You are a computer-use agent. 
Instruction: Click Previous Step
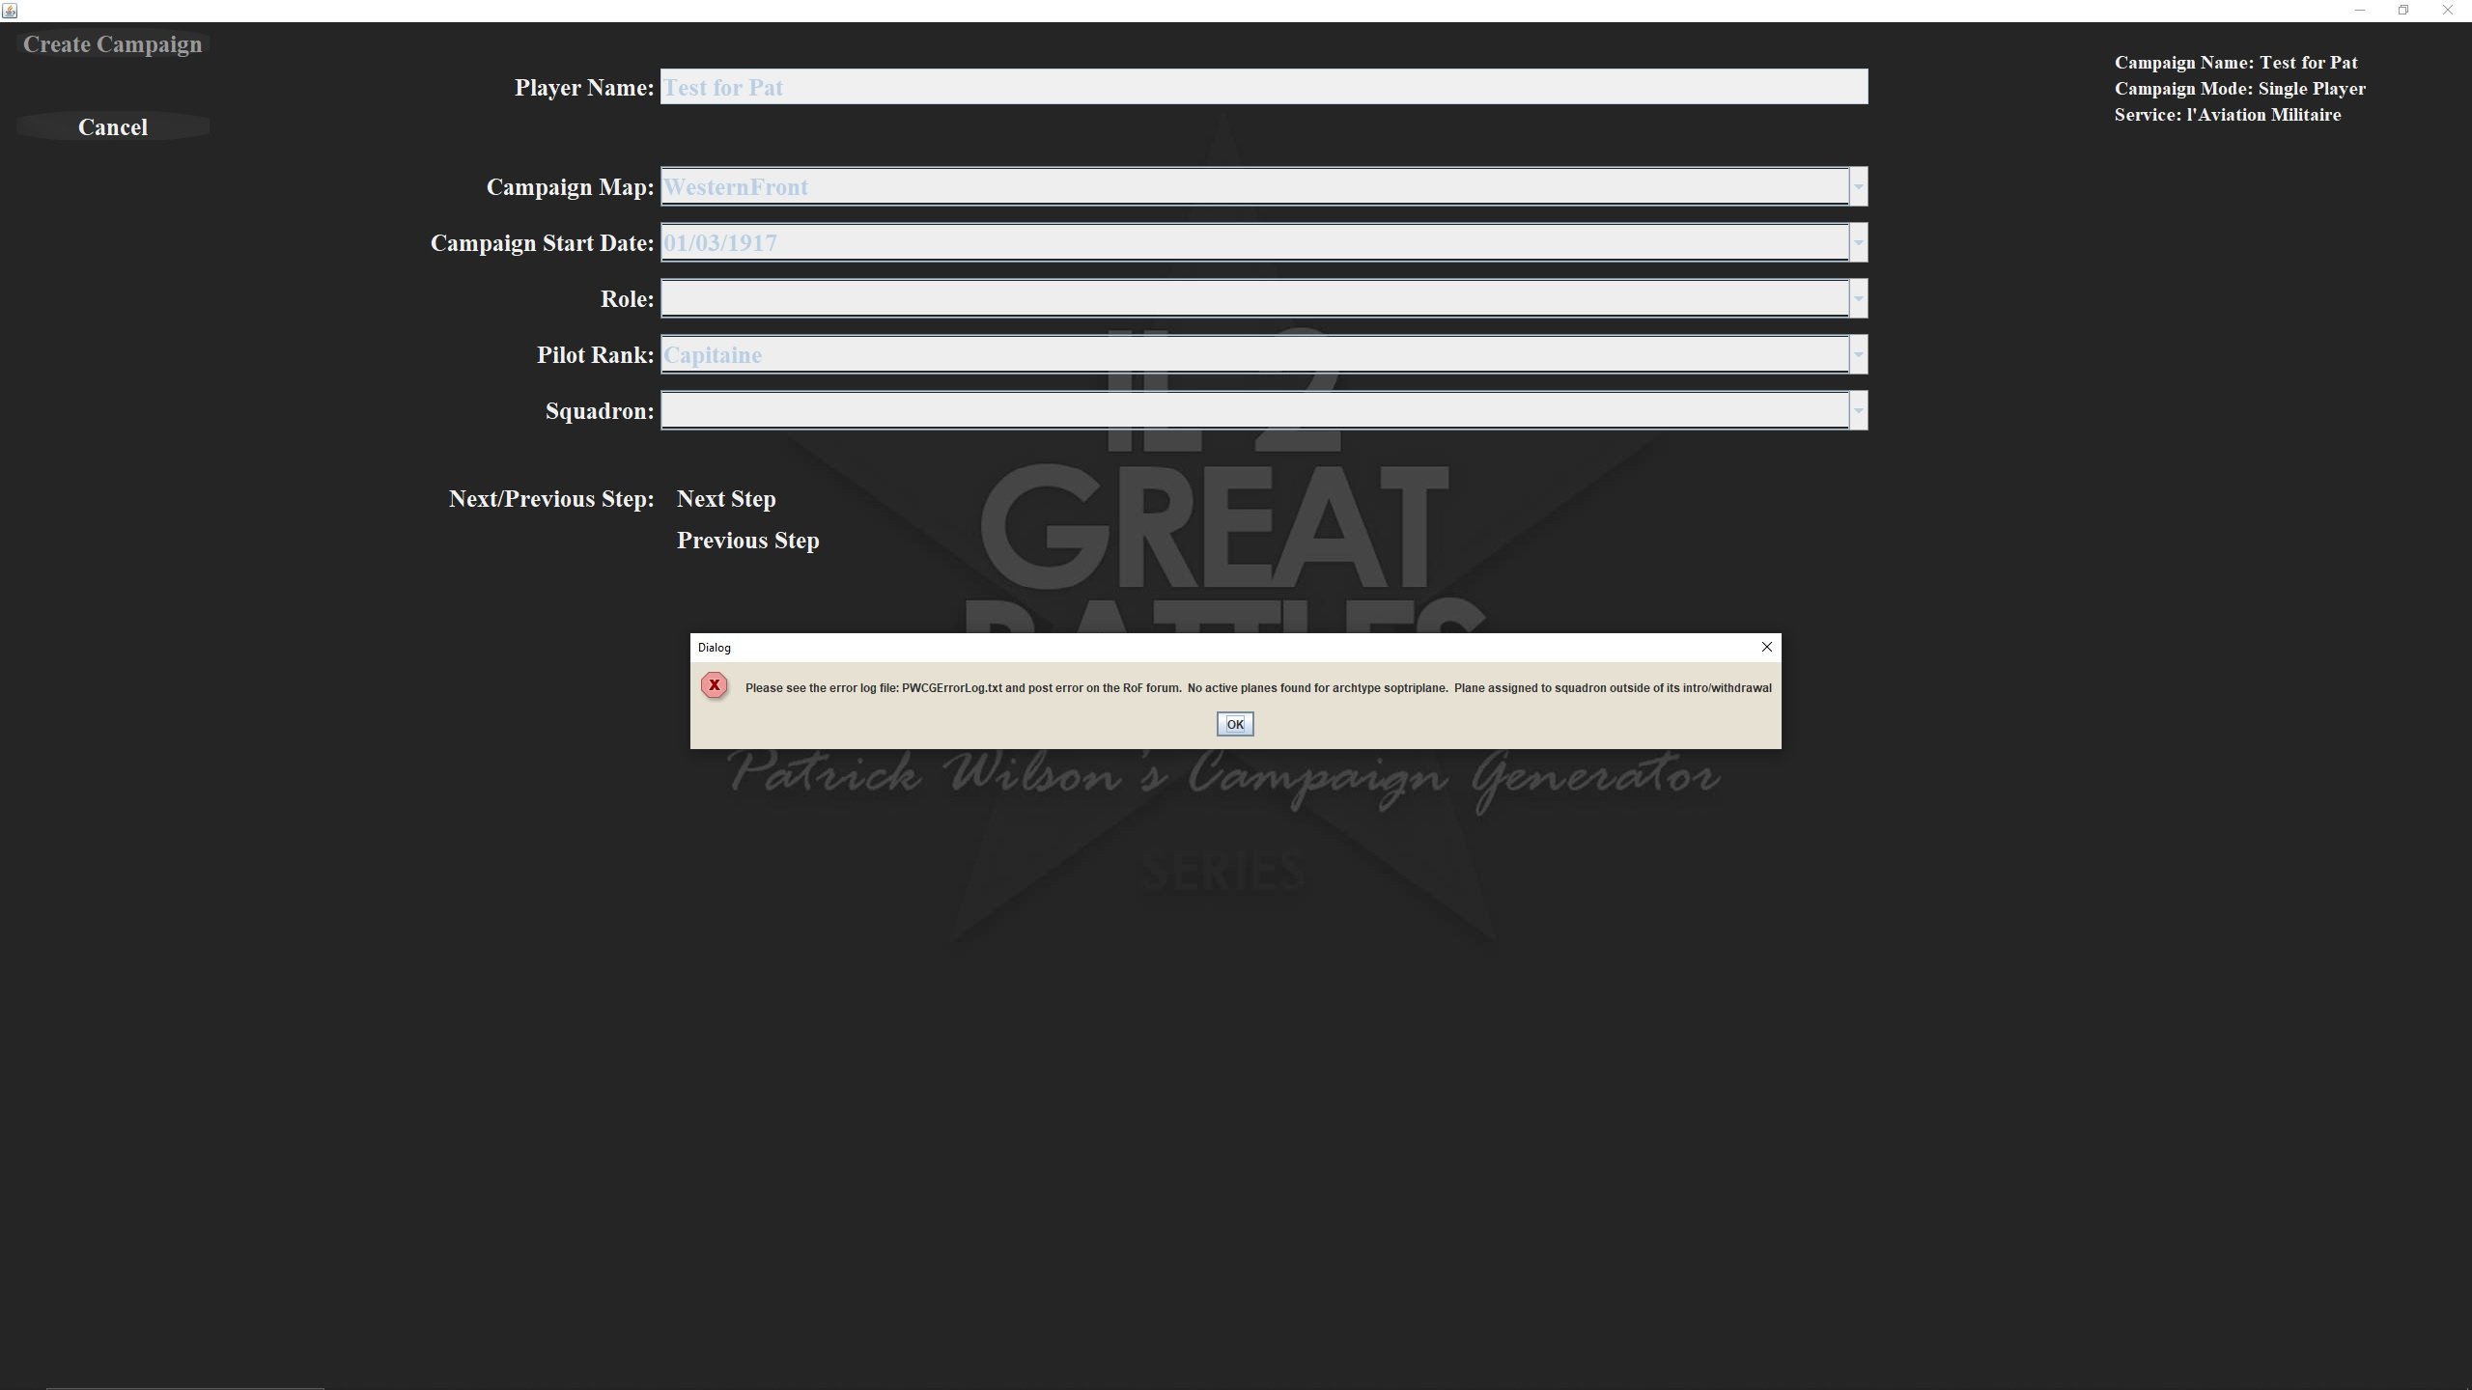747,541
